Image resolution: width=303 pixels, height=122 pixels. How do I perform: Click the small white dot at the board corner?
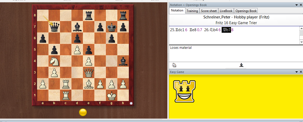[131, 103]
